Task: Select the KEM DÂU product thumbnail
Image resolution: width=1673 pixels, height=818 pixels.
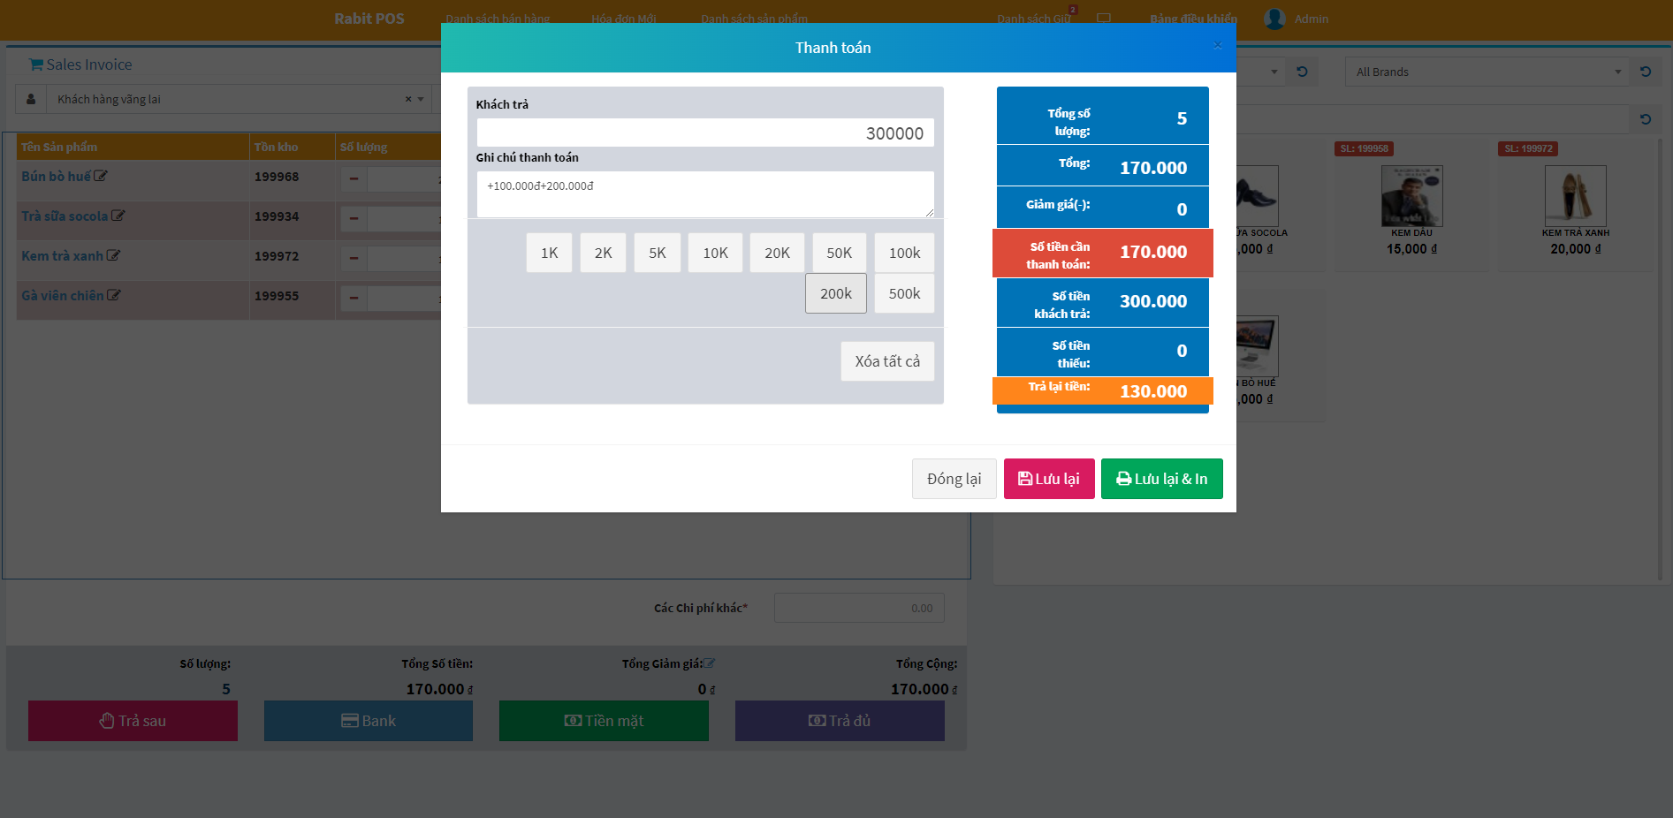Action: pos(1411,196)
